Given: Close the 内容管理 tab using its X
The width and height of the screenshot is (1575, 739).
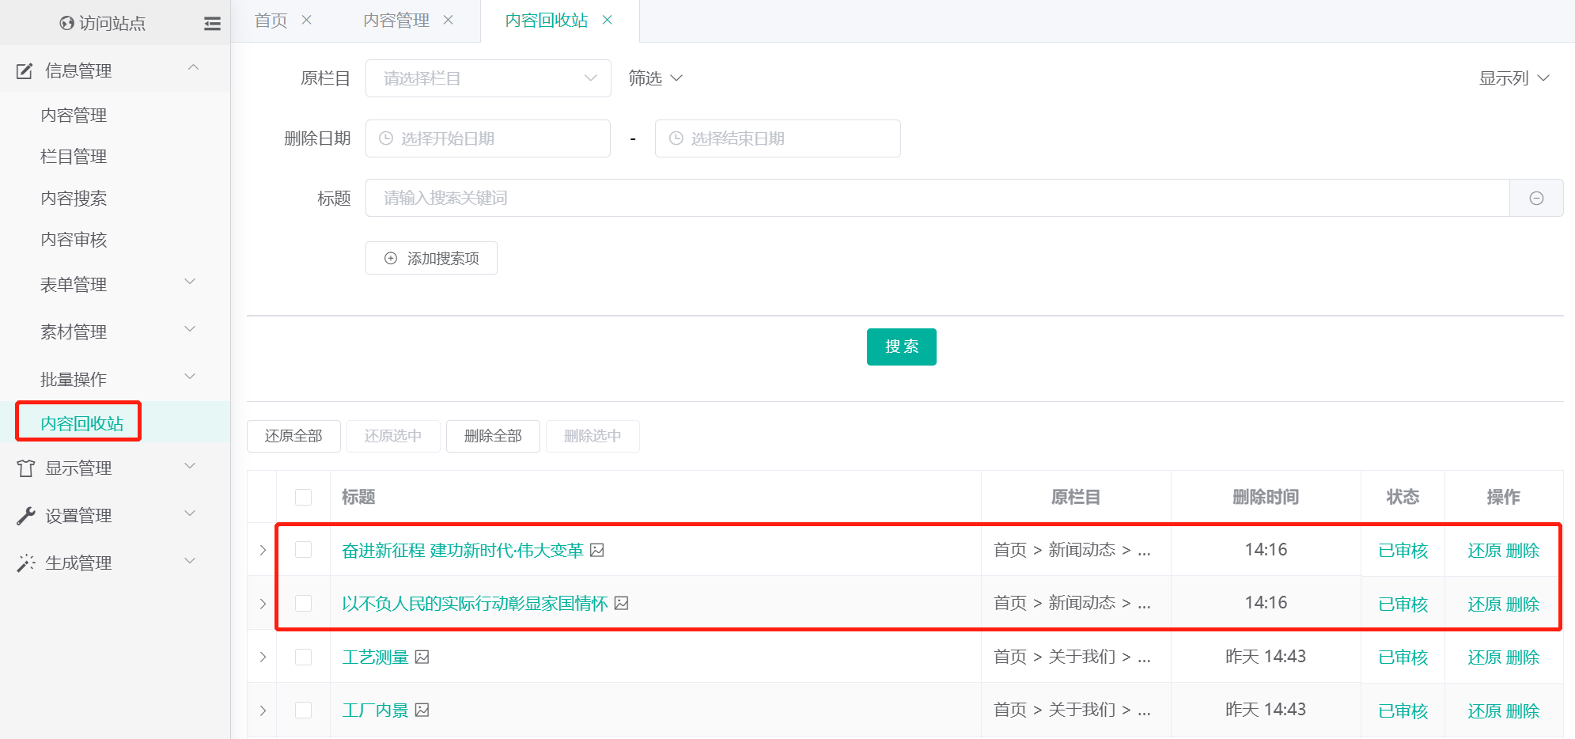Looking at the screenshot, I should coord(449,20).
